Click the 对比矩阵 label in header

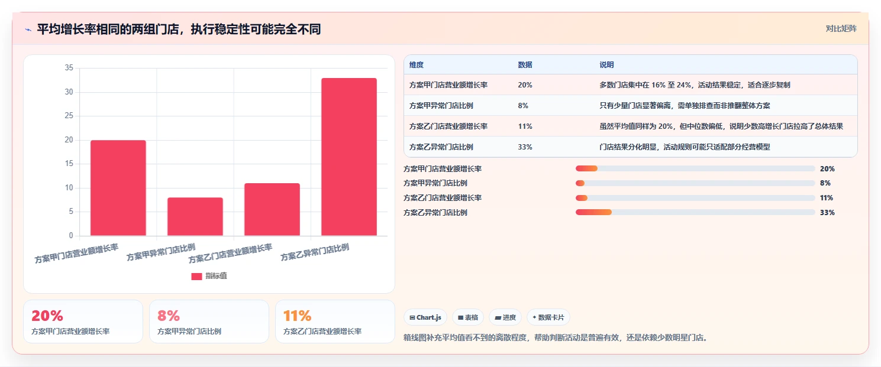[x=841, y=28]
